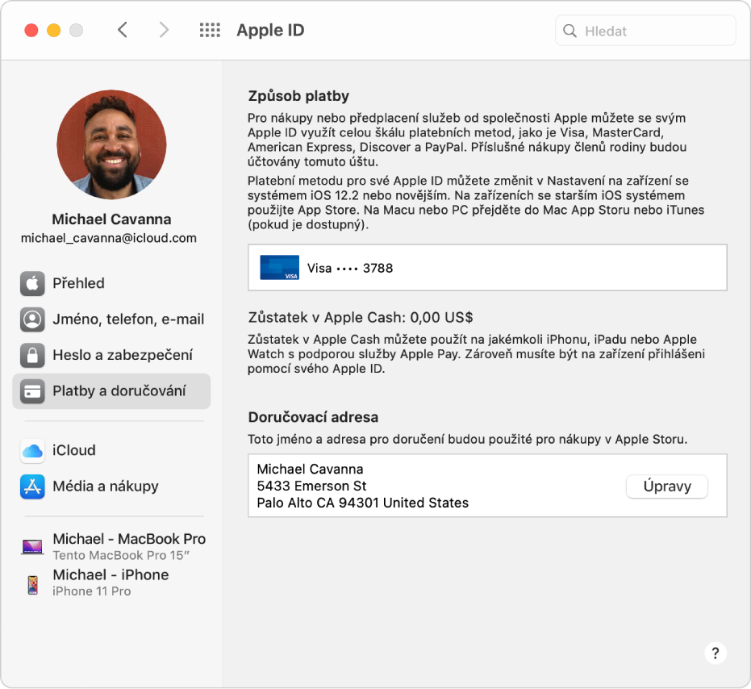
Task: Click the 5433 Emerson St address line
Action: pos(312,486)
